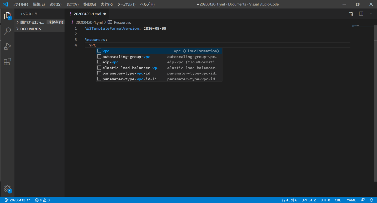Viewport: 377px width, 203px height.
Task: Click the エクスプローラー panel title
Action: click(x=30, y=14)
